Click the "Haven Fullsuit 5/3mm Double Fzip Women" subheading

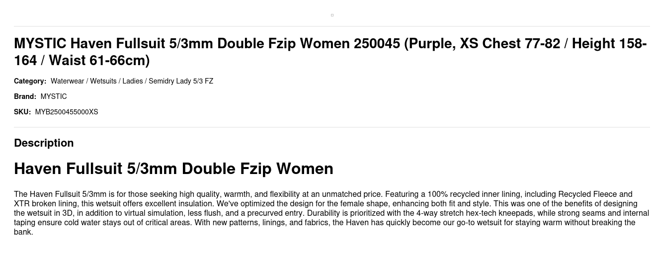[x=173, y=169]
